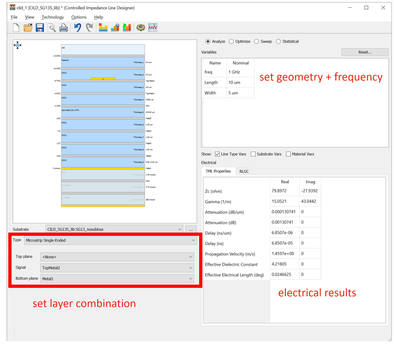The height and width of the screenshot is (344, 396).
Task: Open the Bottom plane dropdown
Action: (117, 279)
